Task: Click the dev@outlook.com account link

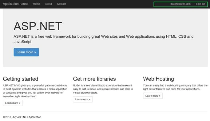Action: (x=180, y=4)
